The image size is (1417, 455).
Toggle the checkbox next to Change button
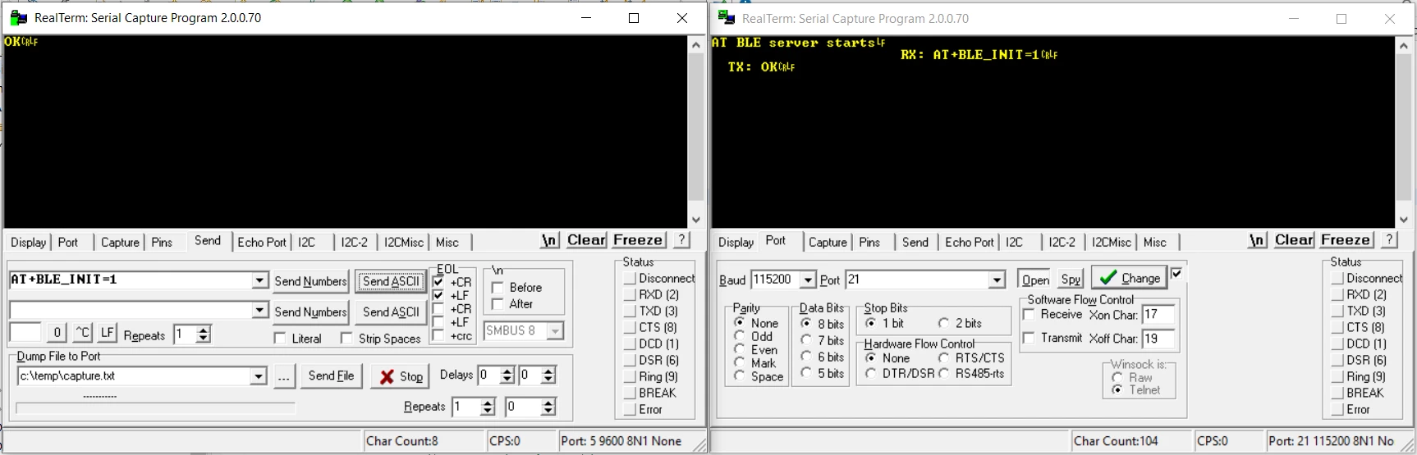point(1176,273)
